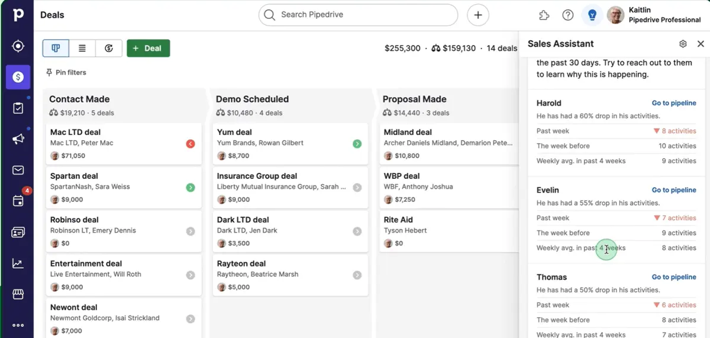
Task: Open the Insurance Group deal card title
Action: pos(257,176)
